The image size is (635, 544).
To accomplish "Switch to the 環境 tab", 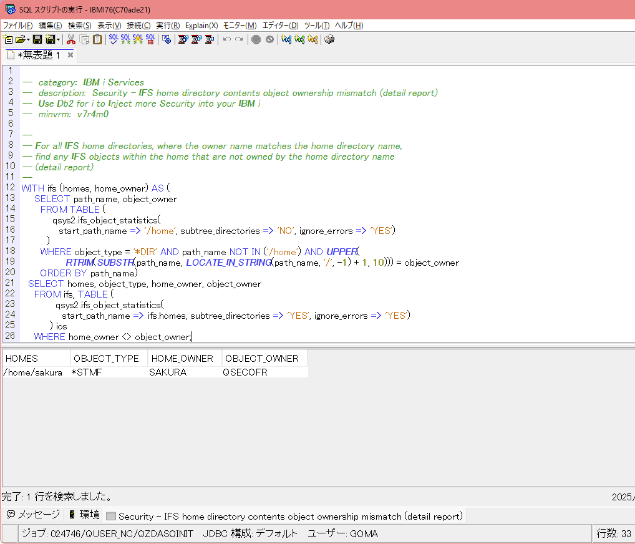I will point(84,515).
